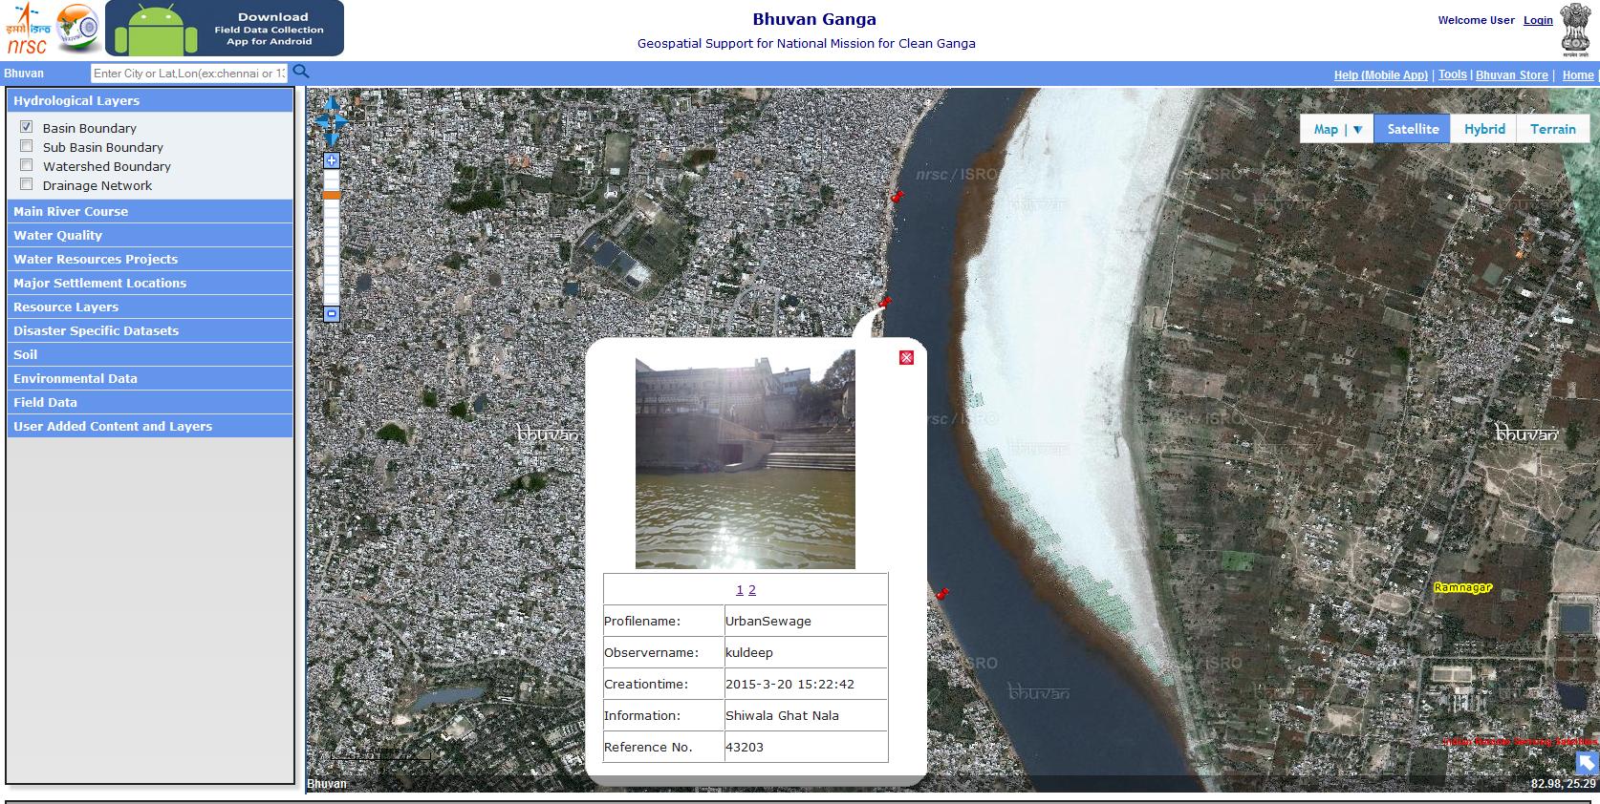Go to the Home link
The height and width of the screenshot is (804, 1600).
pyautogui.click(x=1578, y=75)
